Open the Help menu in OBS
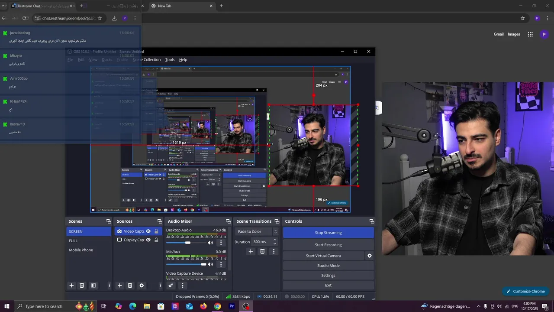 pos(183,60)
